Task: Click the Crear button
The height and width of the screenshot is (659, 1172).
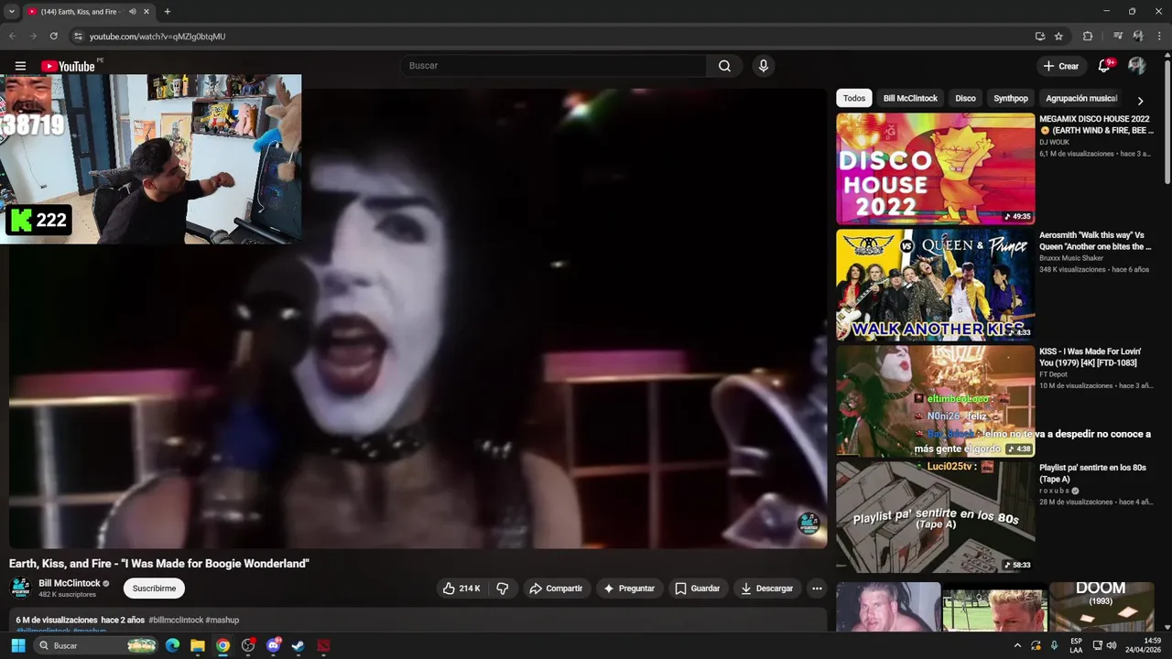Action: tap(1061, 66)
